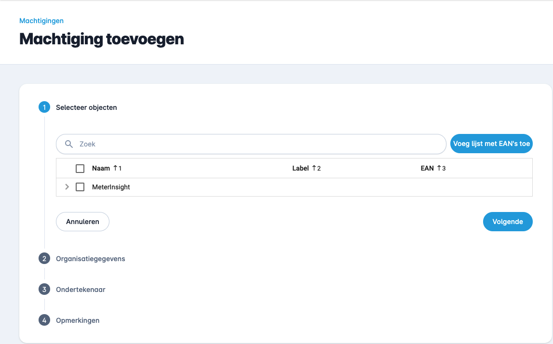Click the step 4 number circle

(44, 320)
